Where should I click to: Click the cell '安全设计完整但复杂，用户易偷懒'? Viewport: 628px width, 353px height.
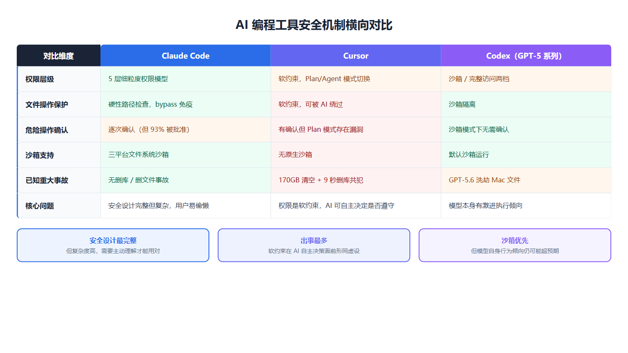(185, 206)
